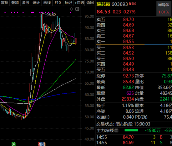This screenshot has height=146, width=172.
Task: Activate the 画线 drawing tool
Action: pos(47,2)
